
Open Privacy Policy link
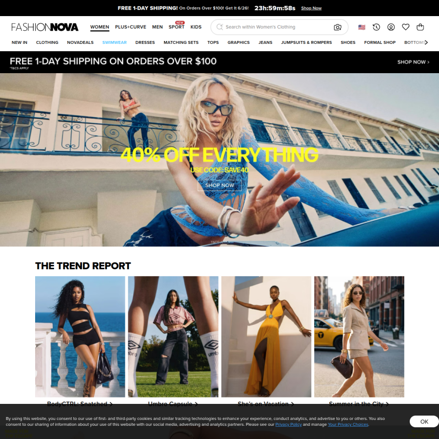click(x=288, y=424)
